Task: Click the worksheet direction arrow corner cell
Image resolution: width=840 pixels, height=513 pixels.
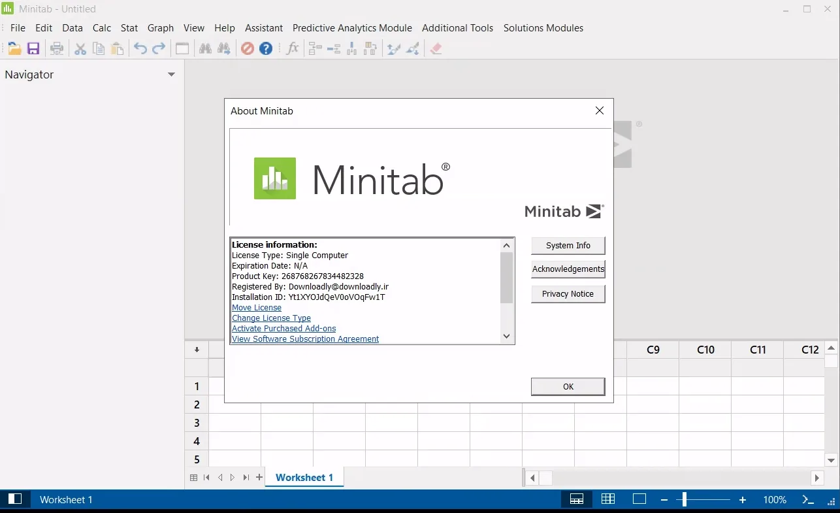Action: click(x=197, y=350)
